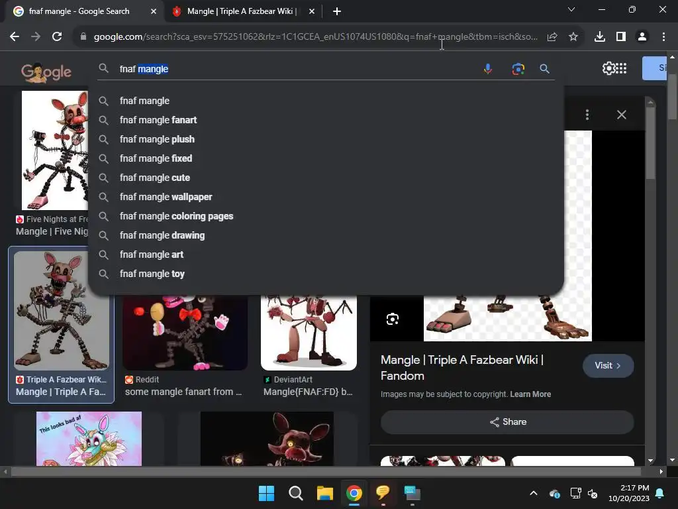The height and width of the screenshot is (509, 678).
Task: Select suggestion fnaf mangle wallpaper
Action: pyautogui.click(x=326, y=197)
